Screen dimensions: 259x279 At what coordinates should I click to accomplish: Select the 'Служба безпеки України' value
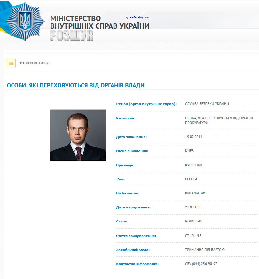[207, 104]
